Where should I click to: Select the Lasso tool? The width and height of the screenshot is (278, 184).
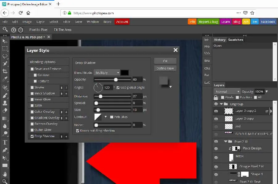click(x=5, y=56)
